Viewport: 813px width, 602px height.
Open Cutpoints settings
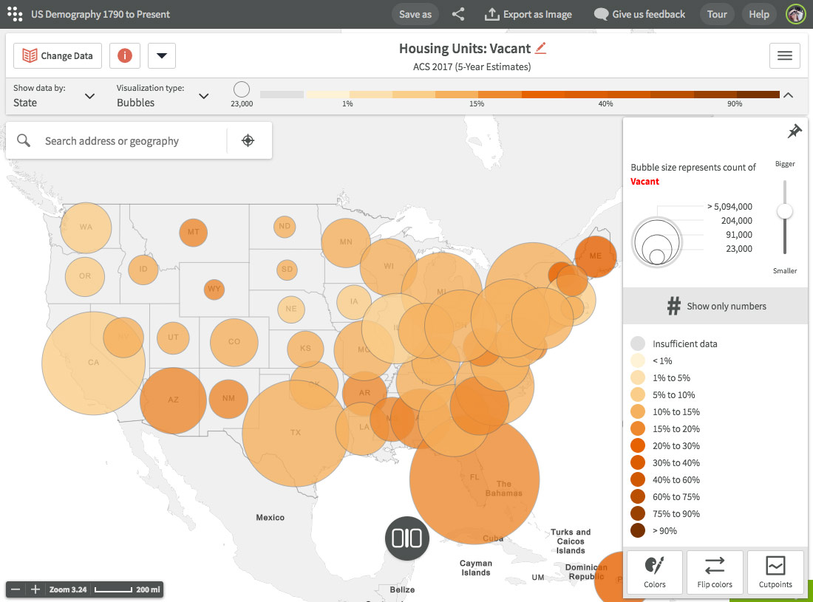coord(775,572)
